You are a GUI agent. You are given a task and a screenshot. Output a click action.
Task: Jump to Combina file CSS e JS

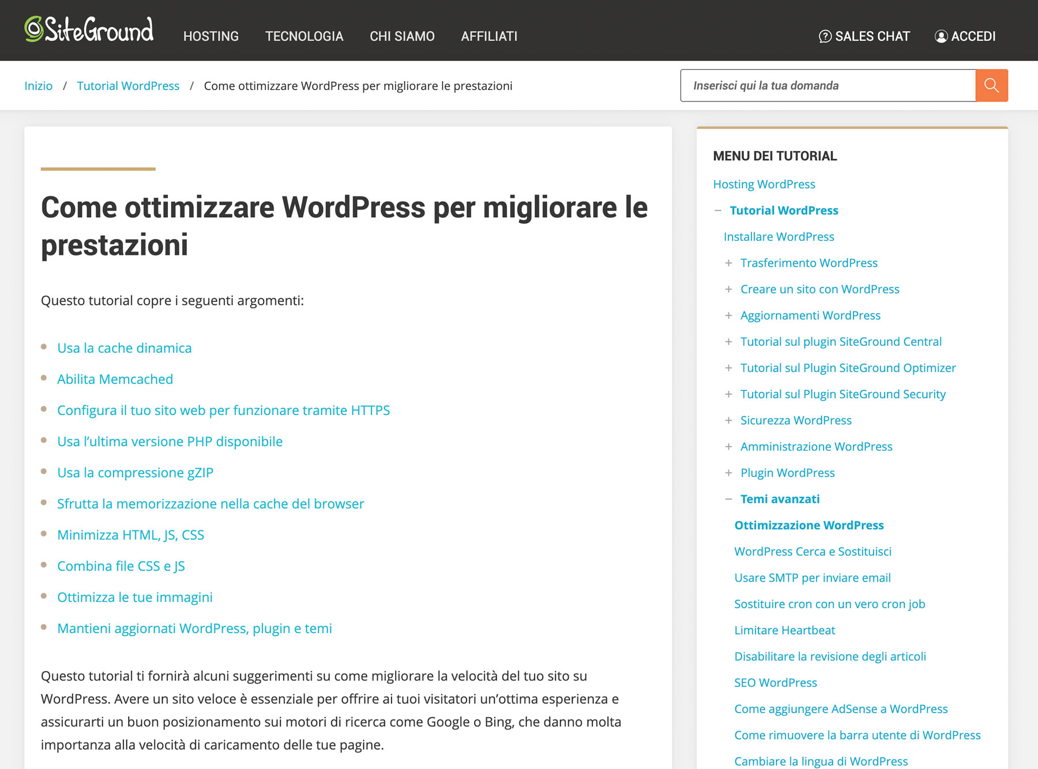121,566
